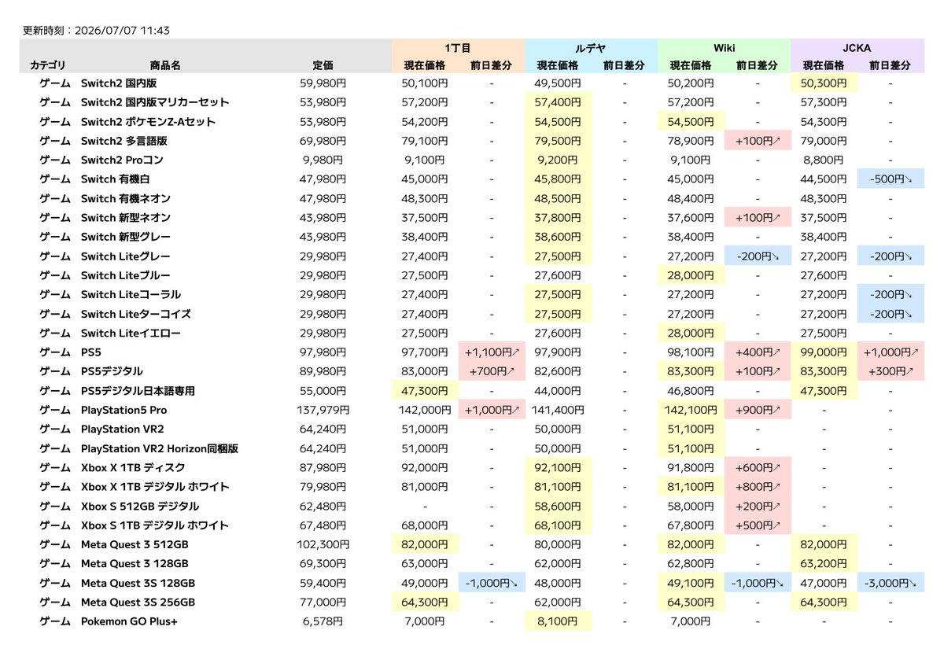Click product name Meta Quest 3 128GB
This screenshot has width=944, height=667.
135,564
